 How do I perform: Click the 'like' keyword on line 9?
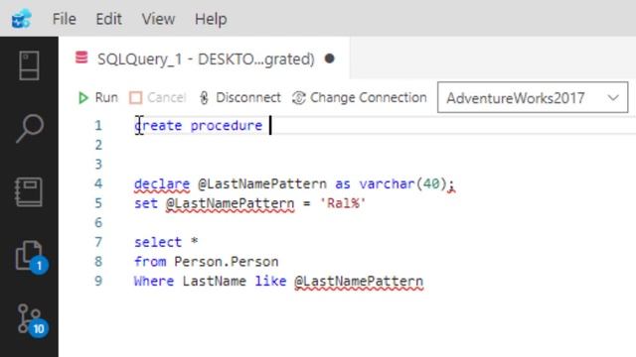[270, 281]
